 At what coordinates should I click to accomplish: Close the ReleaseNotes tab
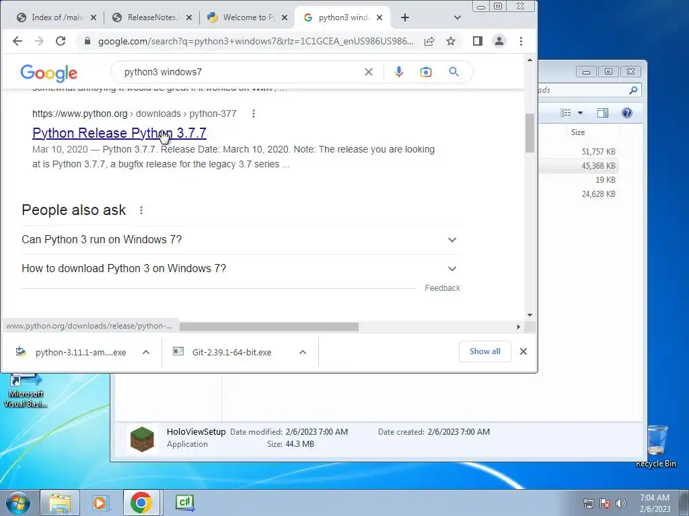[x=189, y=17]
